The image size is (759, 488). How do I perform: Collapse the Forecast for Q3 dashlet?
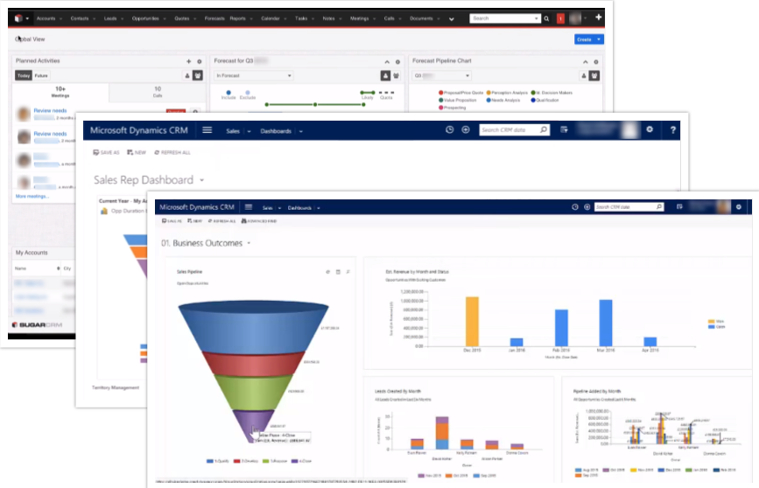pos(387,62)
